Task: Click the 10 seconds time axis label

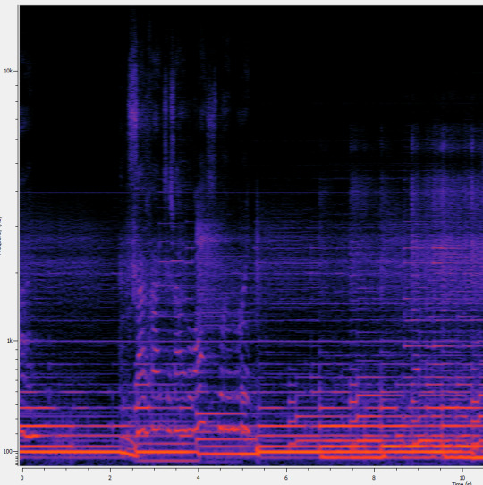Action: pos(462,478)
